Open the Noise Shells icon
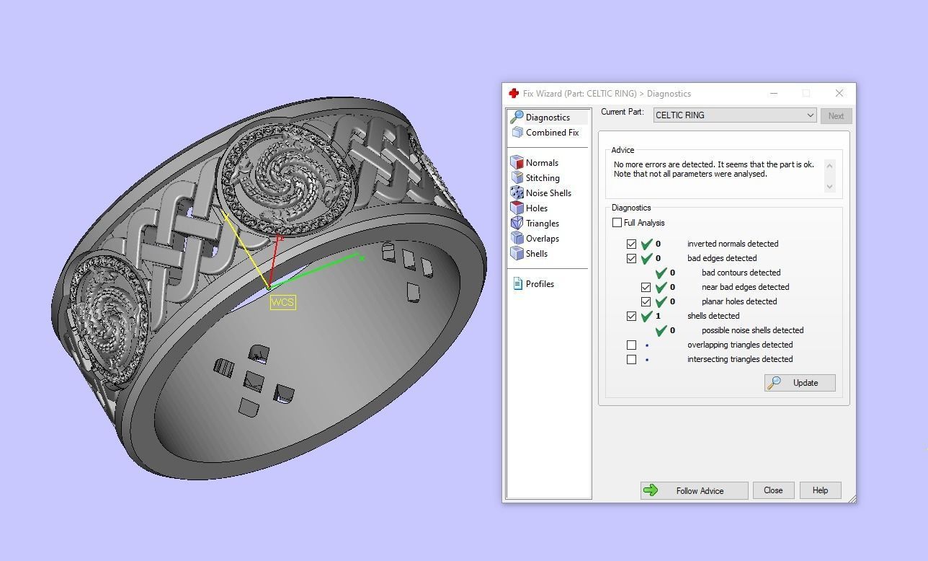 (517, 193)
